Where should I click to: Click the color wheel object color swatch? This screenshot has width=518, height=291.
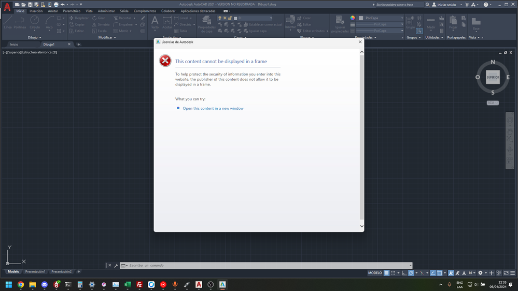click(353, 18)
